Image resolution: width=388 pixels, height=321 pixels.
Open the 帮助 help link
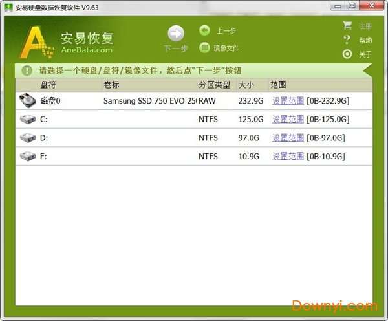(x=365, y=40)
